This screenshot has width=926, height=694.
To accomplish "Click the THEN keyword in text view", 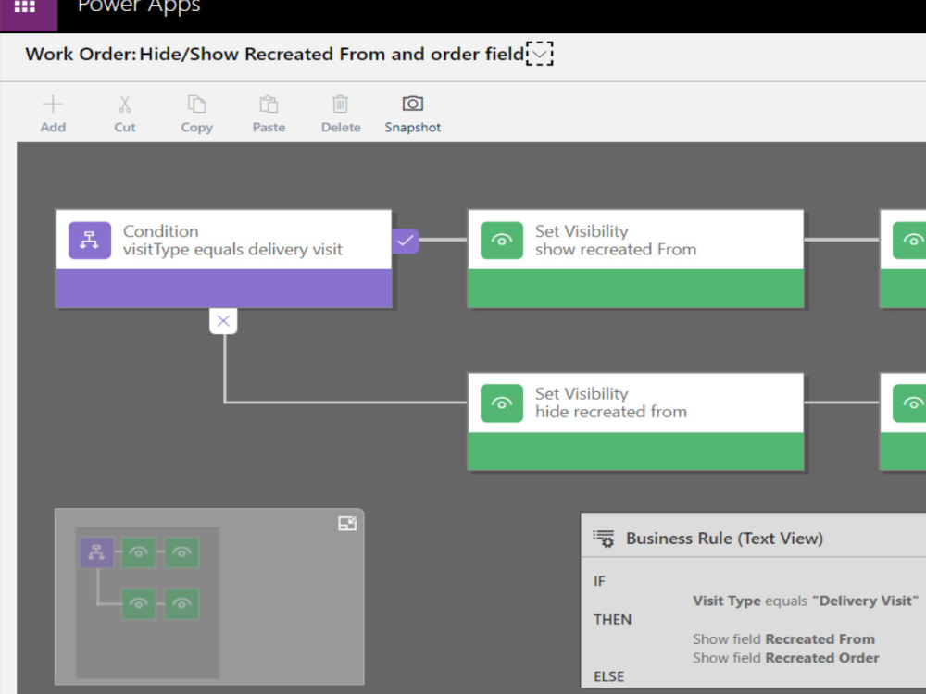I will [612, 620].
